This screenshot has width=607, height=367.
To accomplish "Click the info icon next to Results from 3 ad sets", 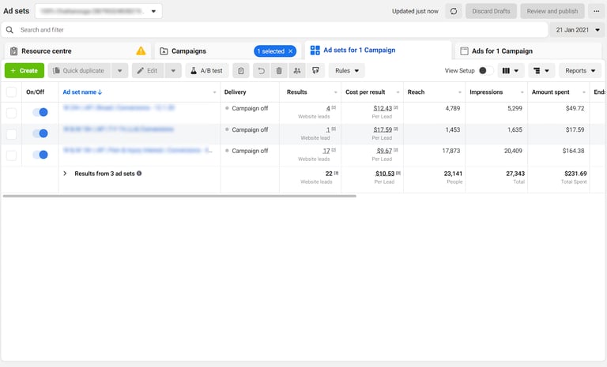I will coord(139,174).
